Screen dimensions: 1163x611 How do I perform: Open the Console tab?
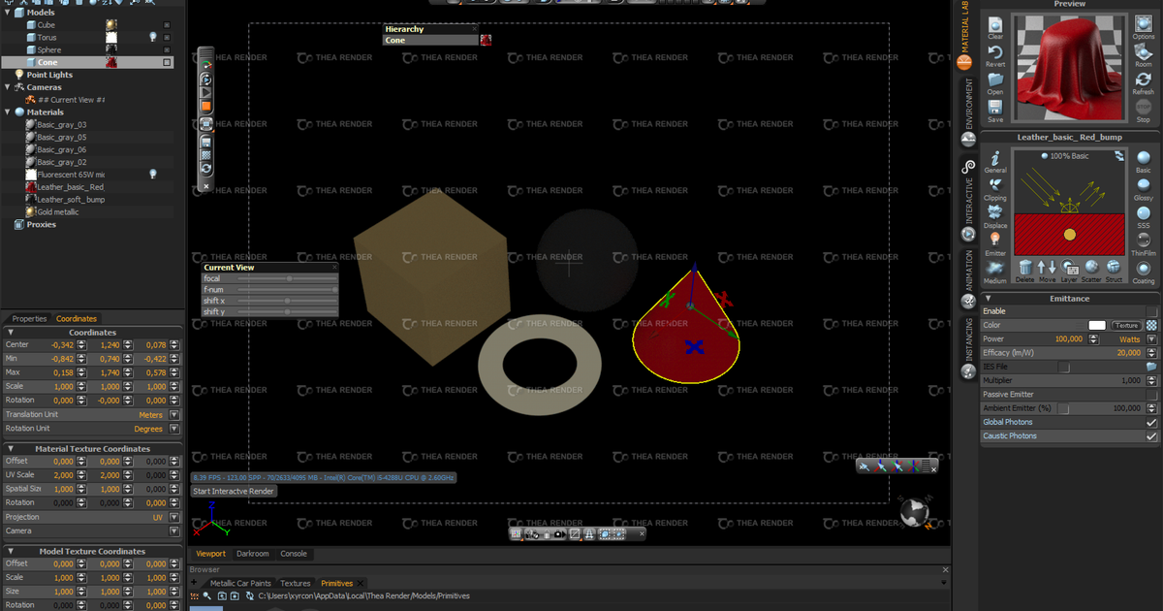click(294, 554)
